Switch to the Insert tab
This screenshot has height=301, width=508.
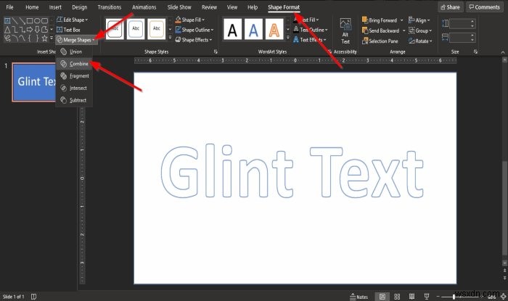55,7
